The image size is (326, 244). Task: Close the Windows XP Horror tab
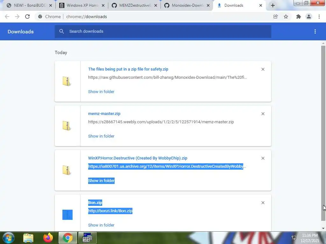[103, 5]
